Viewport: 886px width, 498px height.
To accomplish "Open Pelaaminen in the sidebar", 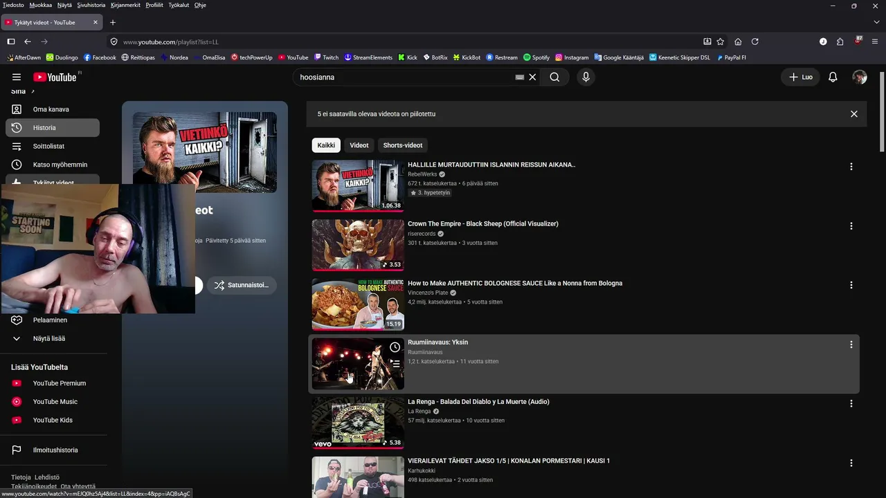I will 53,320.
